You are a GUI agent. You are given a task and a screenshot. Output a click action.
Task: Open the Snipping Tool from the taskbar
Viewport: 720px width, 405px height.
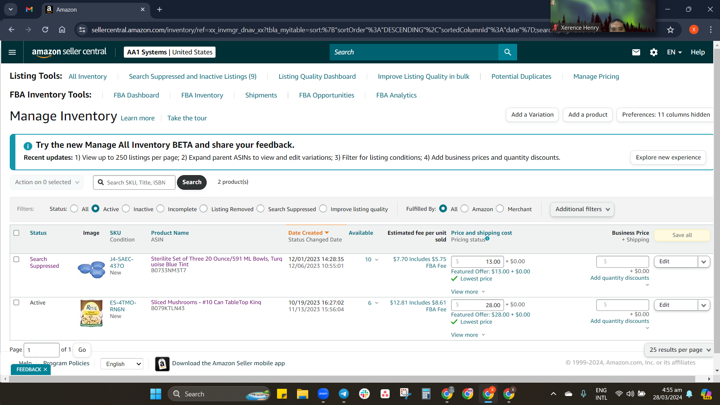tap(405, 394)
